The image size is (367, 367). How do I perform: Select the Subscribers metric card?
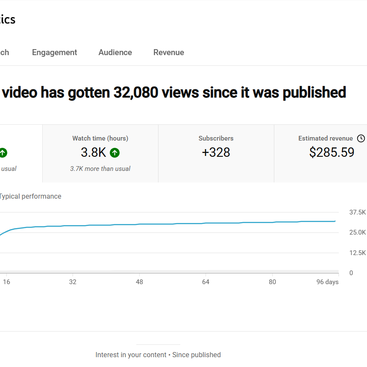216,153
